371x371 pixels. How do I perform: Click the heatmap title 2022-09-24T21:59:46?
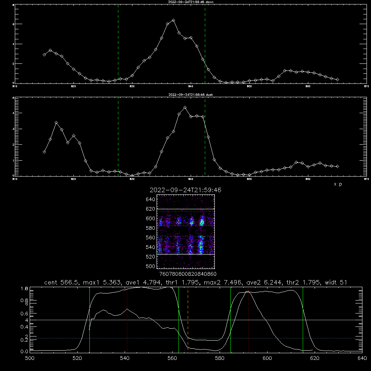pos(185,190)
